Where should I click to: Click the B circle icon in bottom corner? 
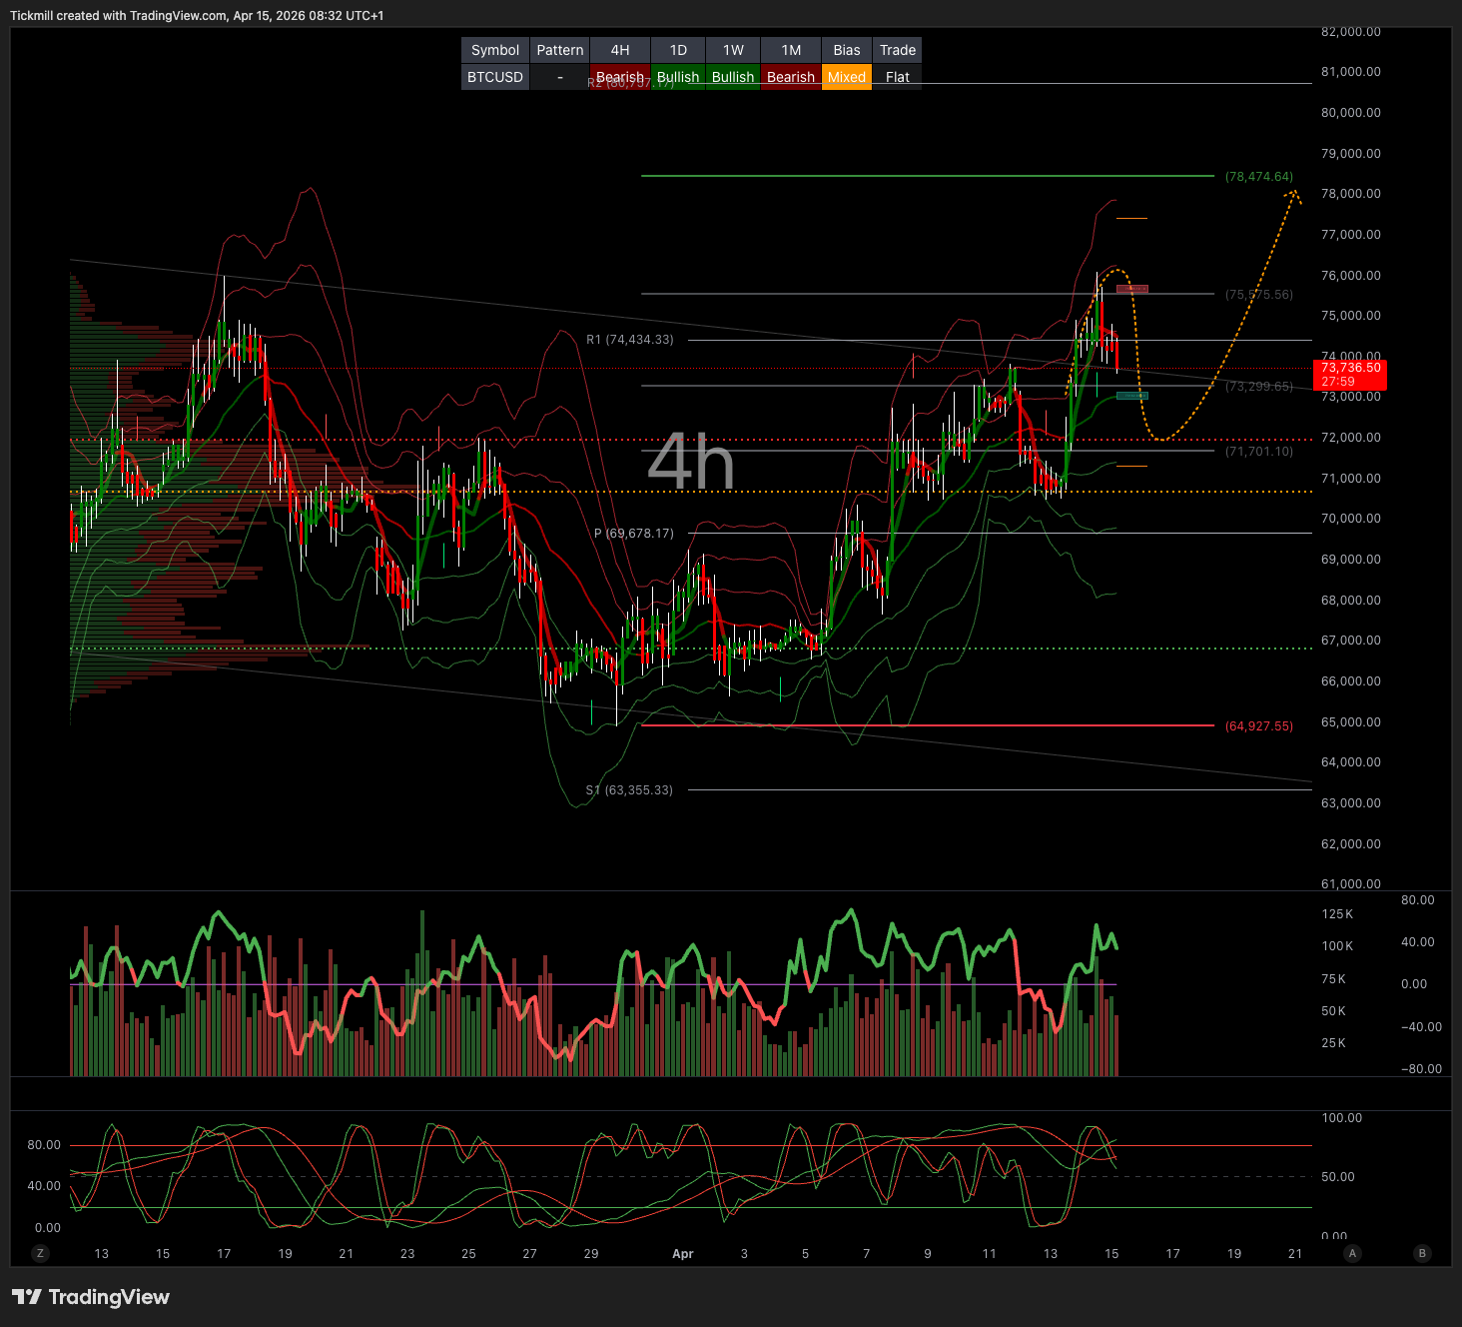click(1422, 1253)
